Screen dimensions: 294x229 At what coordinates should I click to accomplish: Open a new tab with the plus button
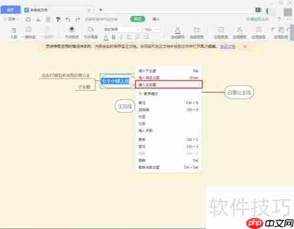tap(101, 9)
